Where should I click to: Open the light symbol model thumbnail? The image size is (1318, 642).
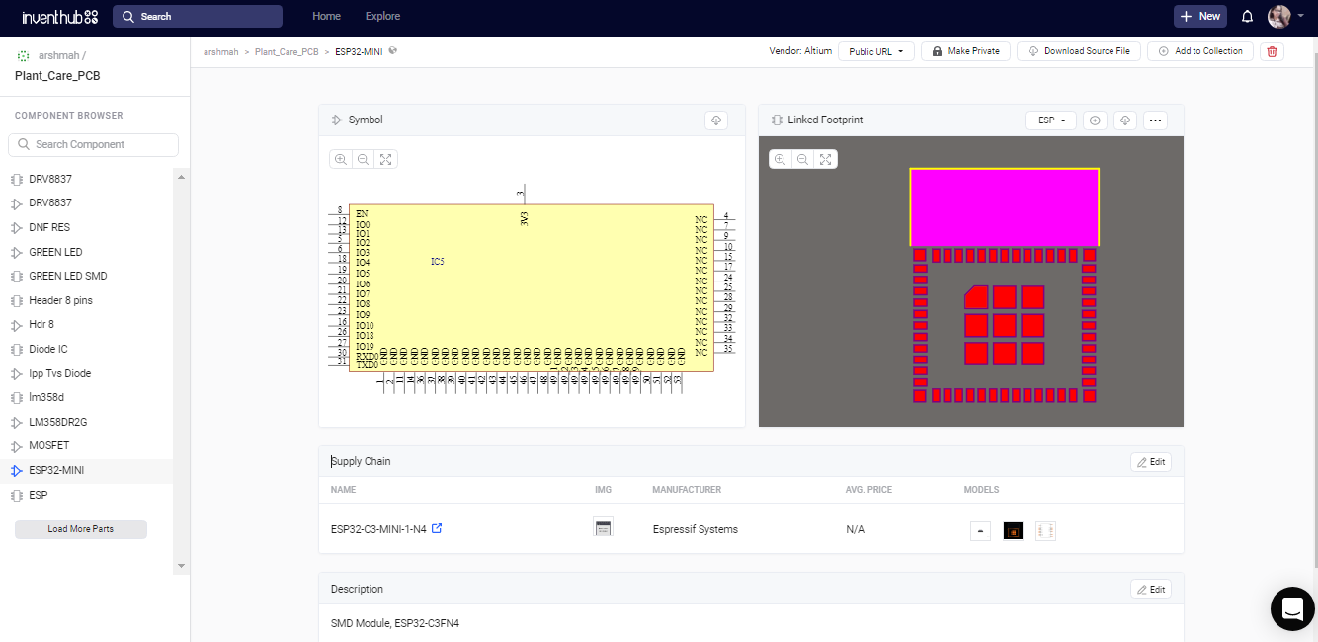[x=1045, y=530]
